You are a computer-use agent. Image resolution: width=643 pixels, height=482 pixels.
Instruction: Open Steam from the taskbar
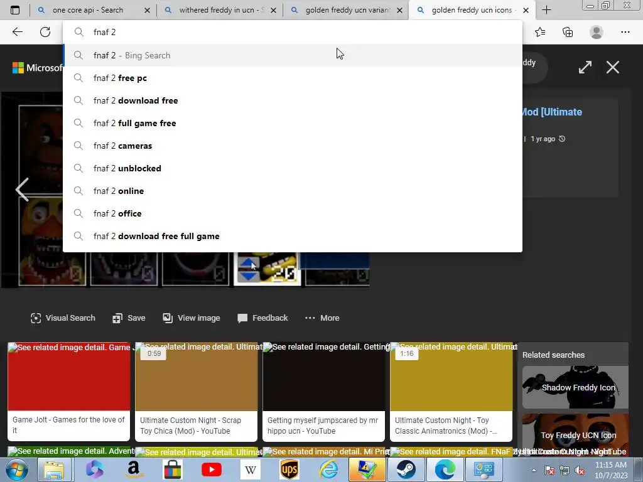[406, 469]
